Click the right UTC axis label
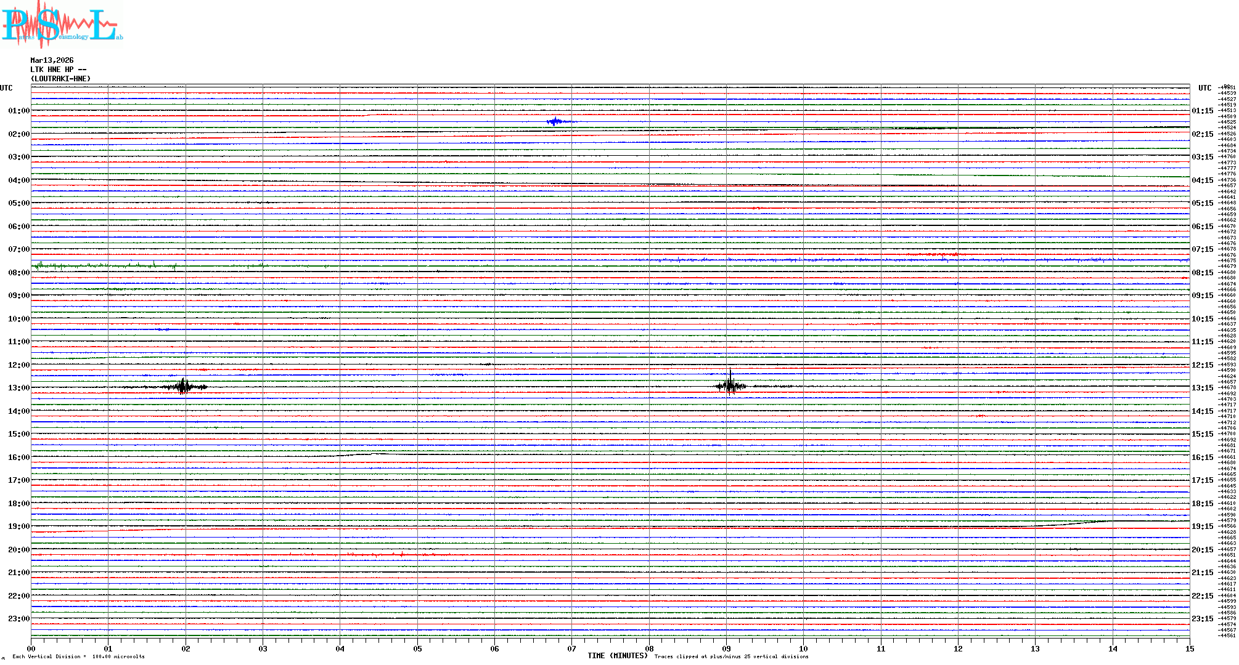Viewport: 1239px width, 665px height. [x=1204, y=88]
